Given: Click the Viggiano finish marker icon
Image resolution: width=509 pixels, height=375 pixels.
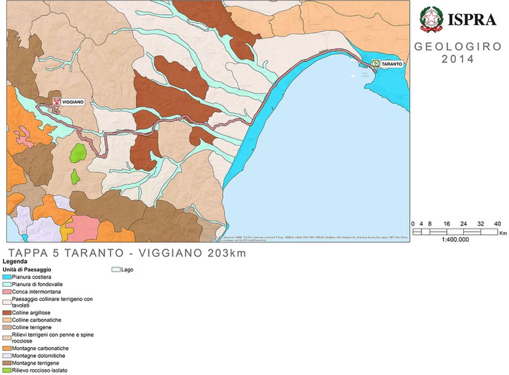Looking at the screenshot, I should click(x=56, y=103).
